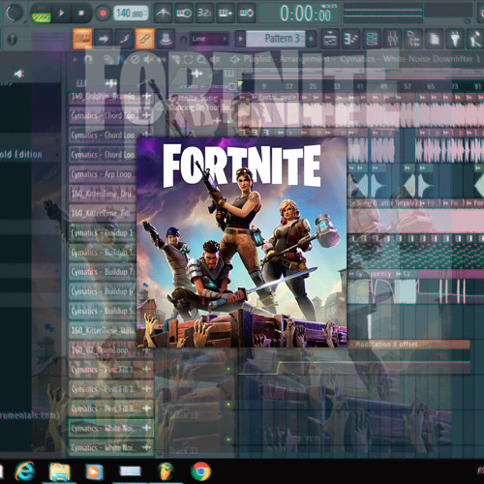Toggle the step editing mode icon
Image resolution: width=484 pixels, height=484 pixels.
click(226, 14)
